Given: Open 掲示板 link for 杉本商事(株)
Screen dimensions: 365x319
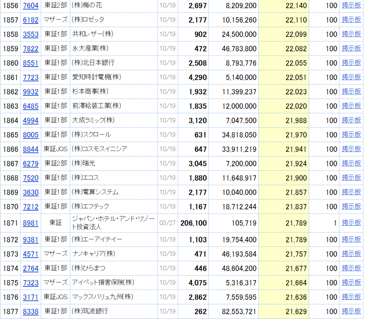Looking at the screenshot, I should 351,91.
